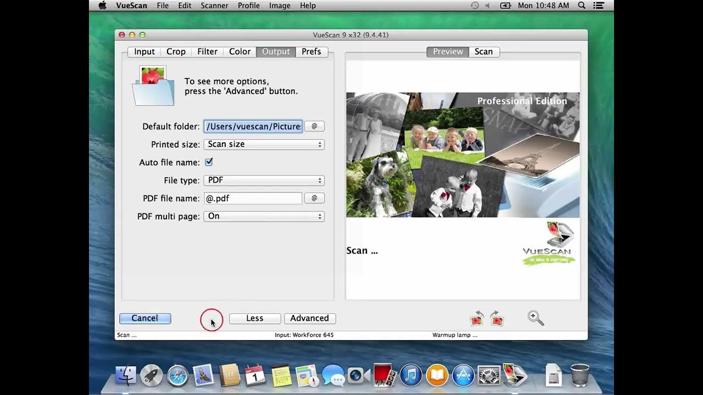The image size is (703, 395).
Task: Open the Trash in the Dock
Action: [579, 375]
